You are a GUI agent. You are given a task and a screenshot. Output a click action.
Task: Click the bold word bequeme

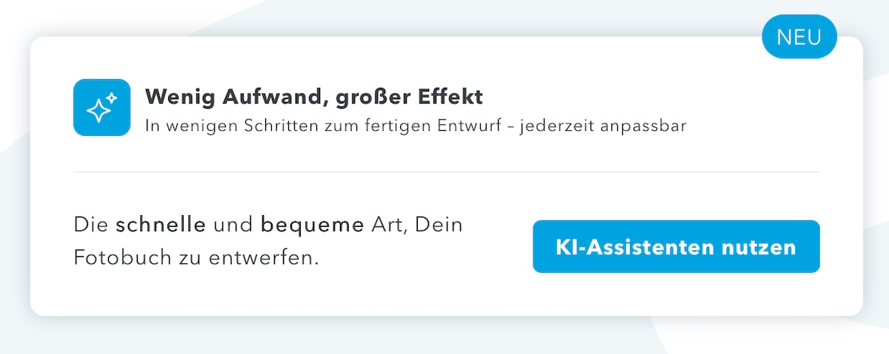(x=313, y=225)
